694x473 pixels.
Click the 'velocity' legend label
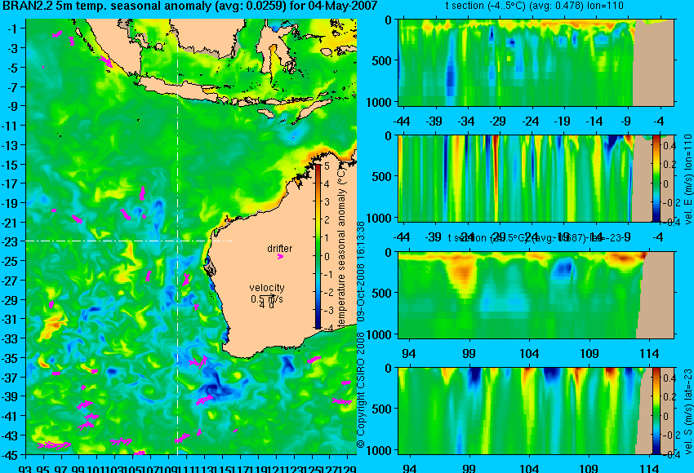[x=267, y=288]
